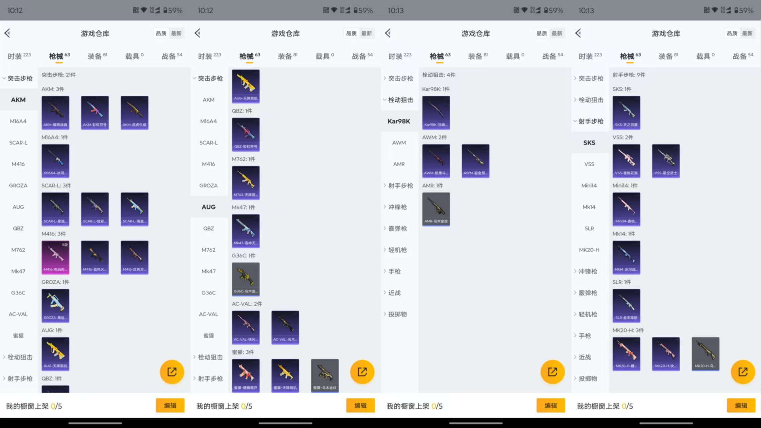The width and height of the screenshot is (761, 428).
Task: Open the AKM-虎虎生威 skin icon
Action: (x=134, y=113)
